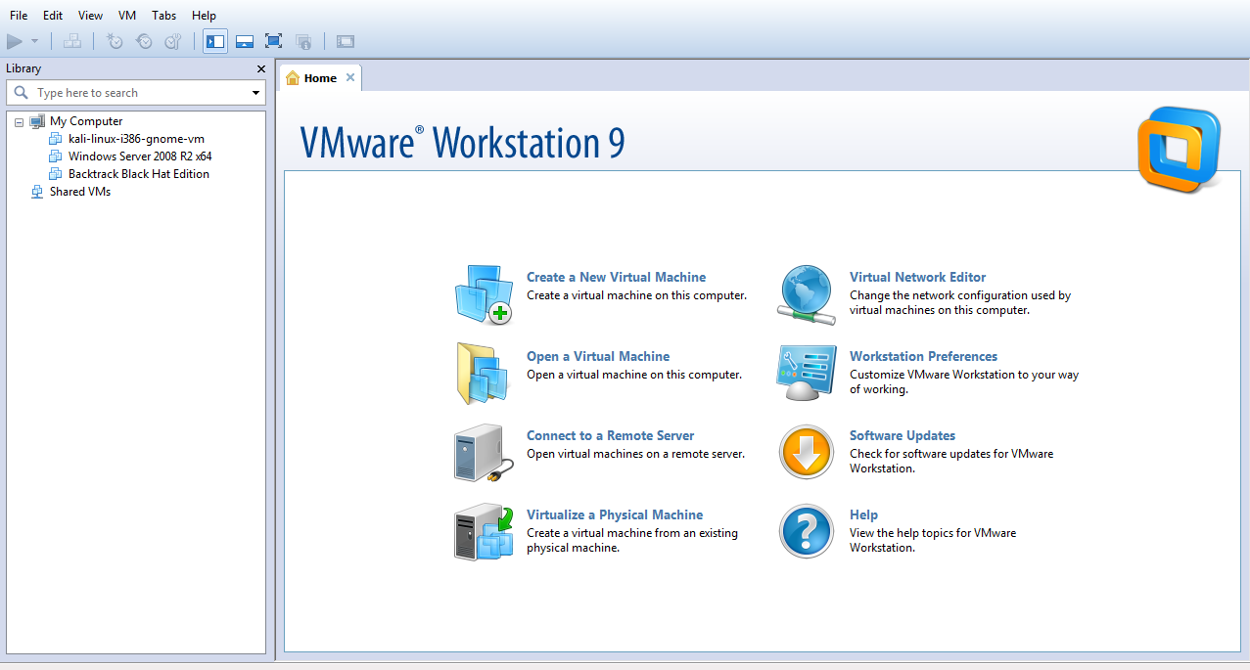Open the Edit menu
Image resolution: width=1250 pixels, height=670 pixels.
click(53, 16)
